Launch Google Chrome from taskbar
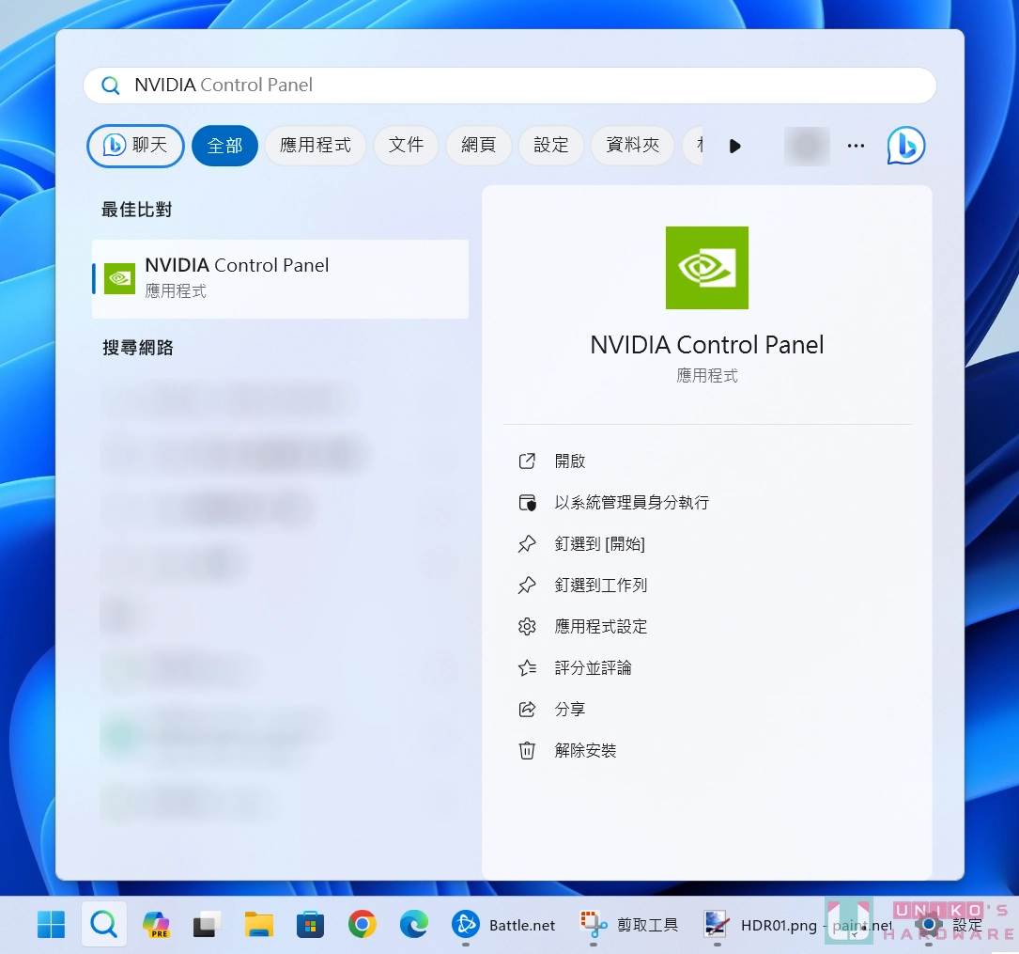Image resolution: width=1019 pixels, height=954 pixels. pyautogui.click(x=362, y=924)
